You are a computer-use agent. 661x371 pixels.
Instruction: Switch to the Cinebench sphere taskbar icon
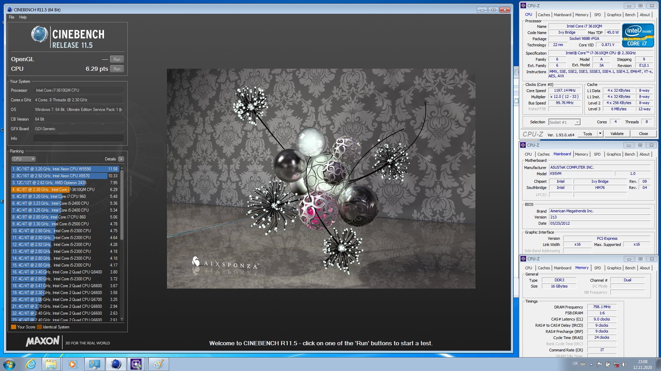116,364
